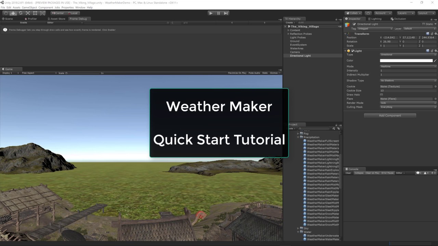Select the Rotate tool in the toolbar

[x=21, y=13]
